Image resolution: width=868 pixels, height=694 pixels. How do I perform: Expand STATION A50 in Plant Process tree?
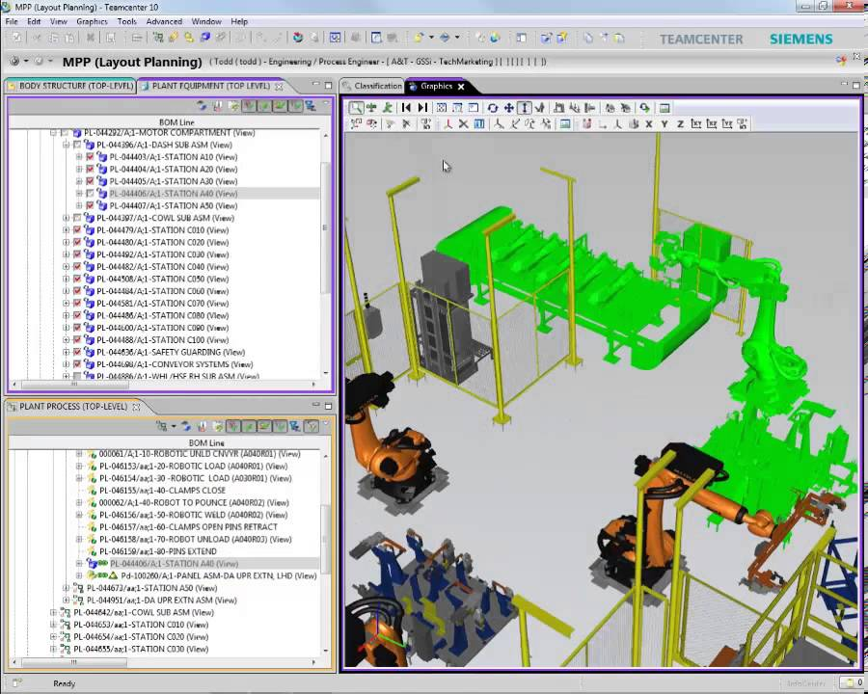pyautogui.click(x=66, y=588)
